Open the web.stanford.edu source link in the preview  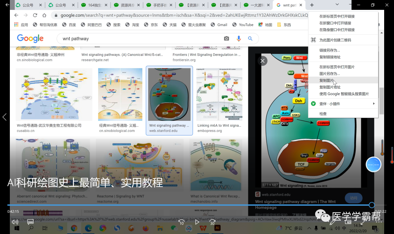(276, 195)
